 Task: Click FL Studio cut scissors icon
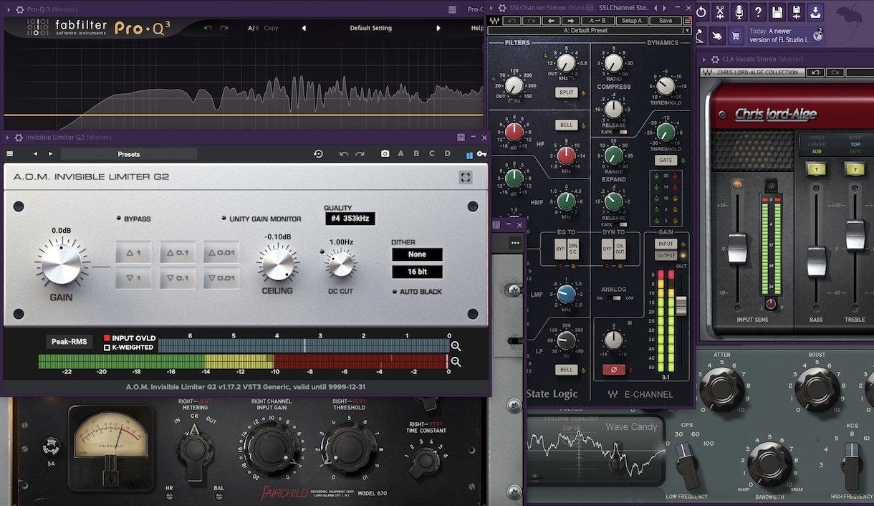(x=720, y=12)
